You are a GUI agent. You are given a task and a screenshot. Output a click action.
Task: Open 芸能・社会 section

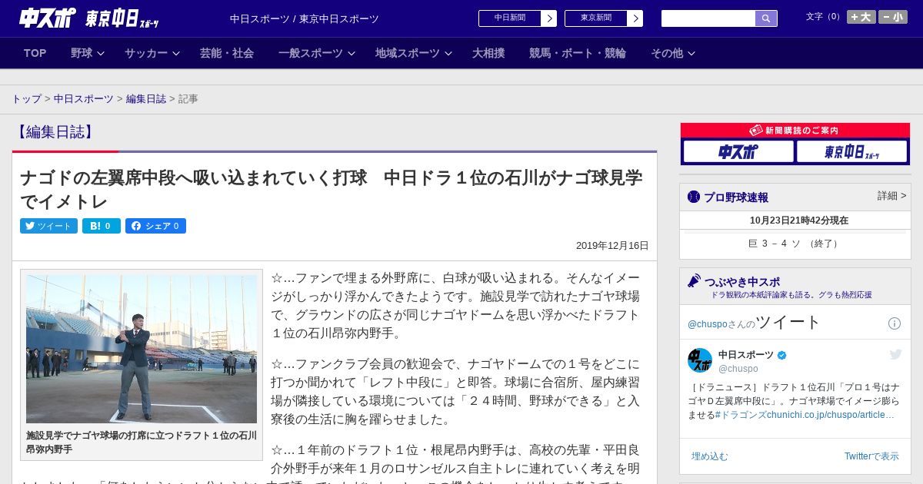coord(227,53)
